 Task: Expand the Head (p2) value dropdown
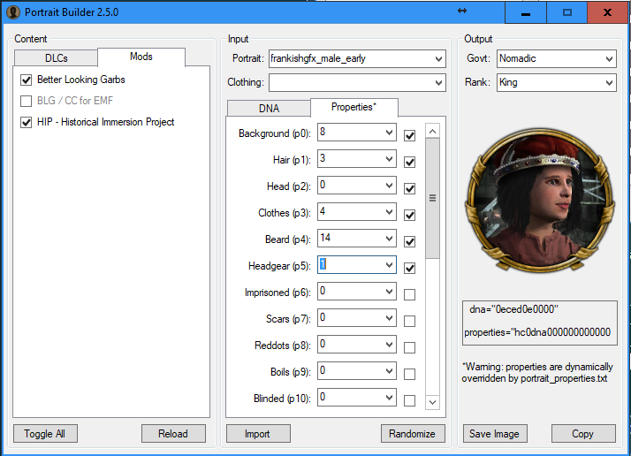point(389,186)
